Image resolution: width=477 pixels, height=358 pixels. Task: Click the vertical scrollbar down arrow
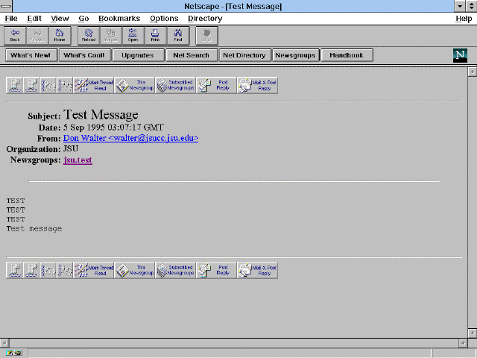[472, 333]
